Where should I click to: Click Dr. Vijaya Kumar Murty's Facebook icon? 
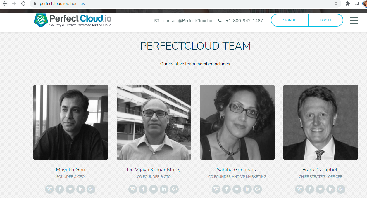tap(143, 189)
